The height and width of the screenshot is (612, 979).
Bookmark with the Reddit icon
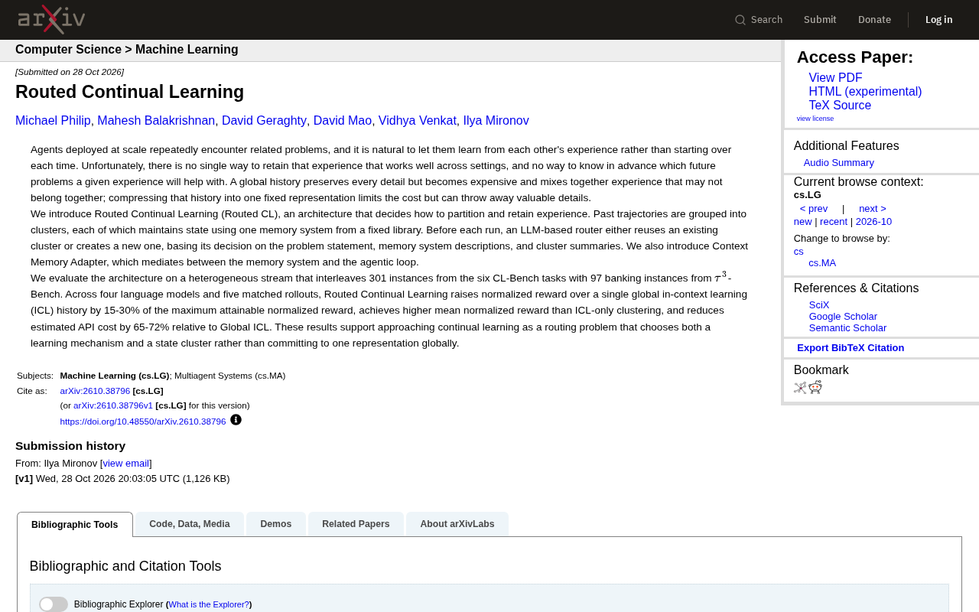[815, 387]
